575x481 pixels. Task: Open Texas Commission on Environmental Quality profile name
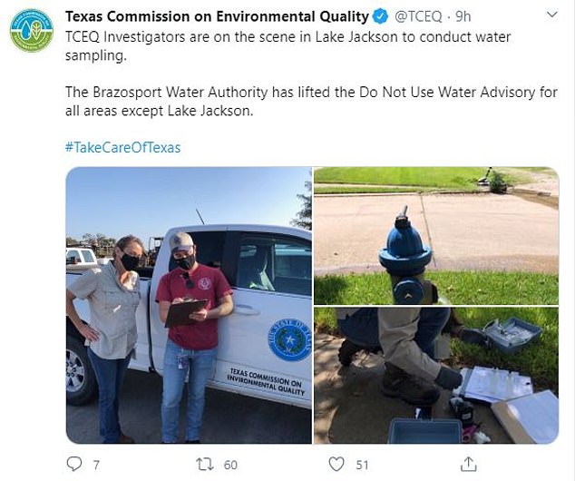coord(217,16)
